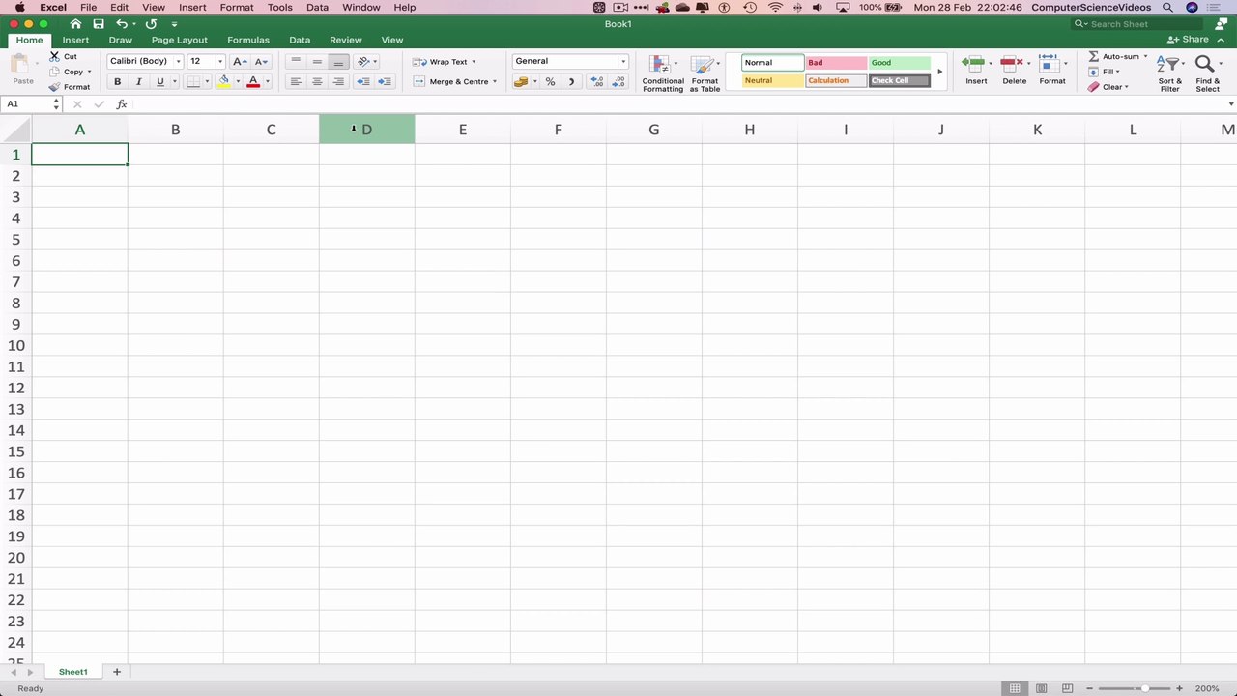This screenshot has width=1237, height=696.
Task: Cut the selection
Action: [x=64, y=56]
